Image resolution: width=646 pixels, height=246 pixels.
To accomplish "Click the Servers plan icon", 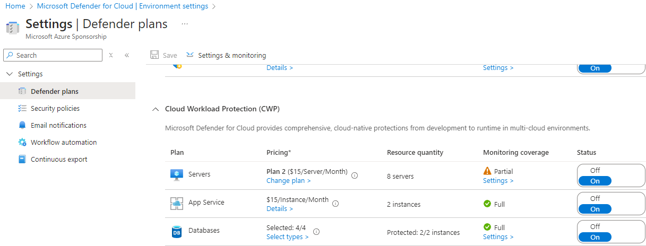I will tap(177, 175).
